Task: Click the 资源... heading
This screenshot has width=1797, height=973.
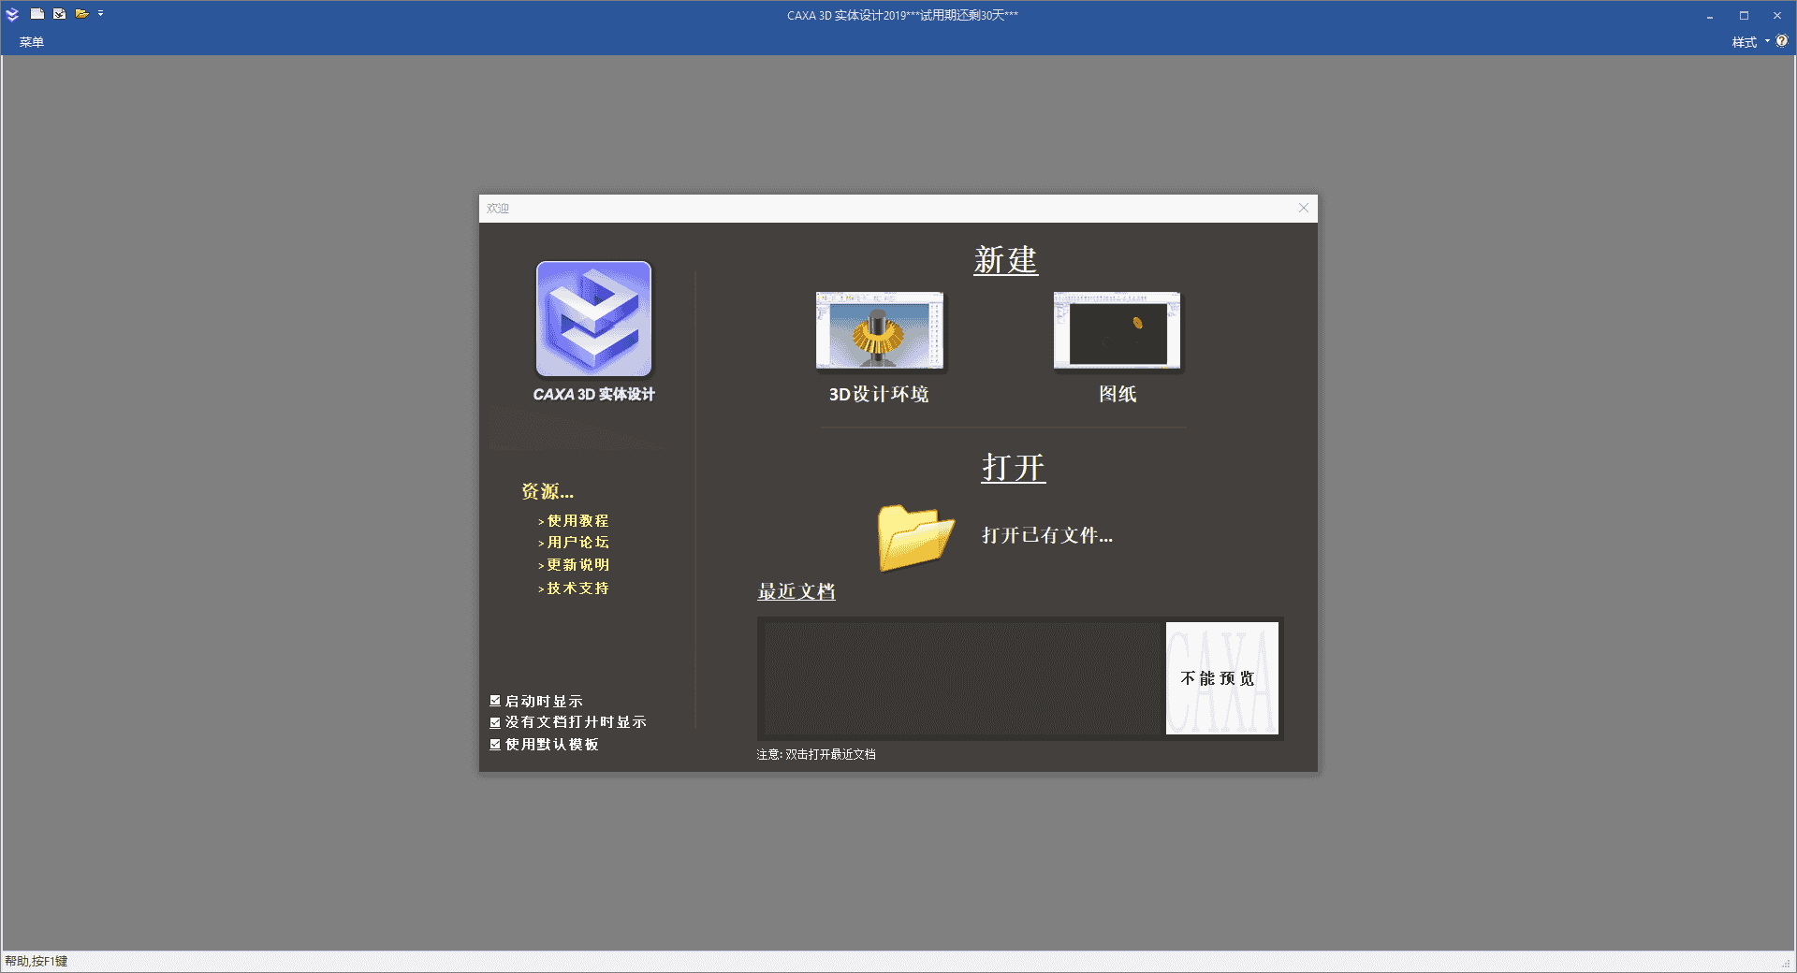Action: tap(548, 491)
